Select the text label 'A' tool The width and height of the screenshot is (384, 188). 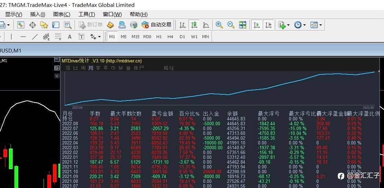[x=70, y=37]
